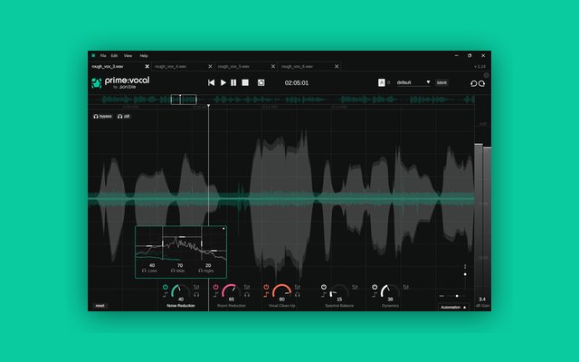Click Dynamics automation step icon
The width and height of the screenshot is (579, 362).
click(x=375, y=295)
